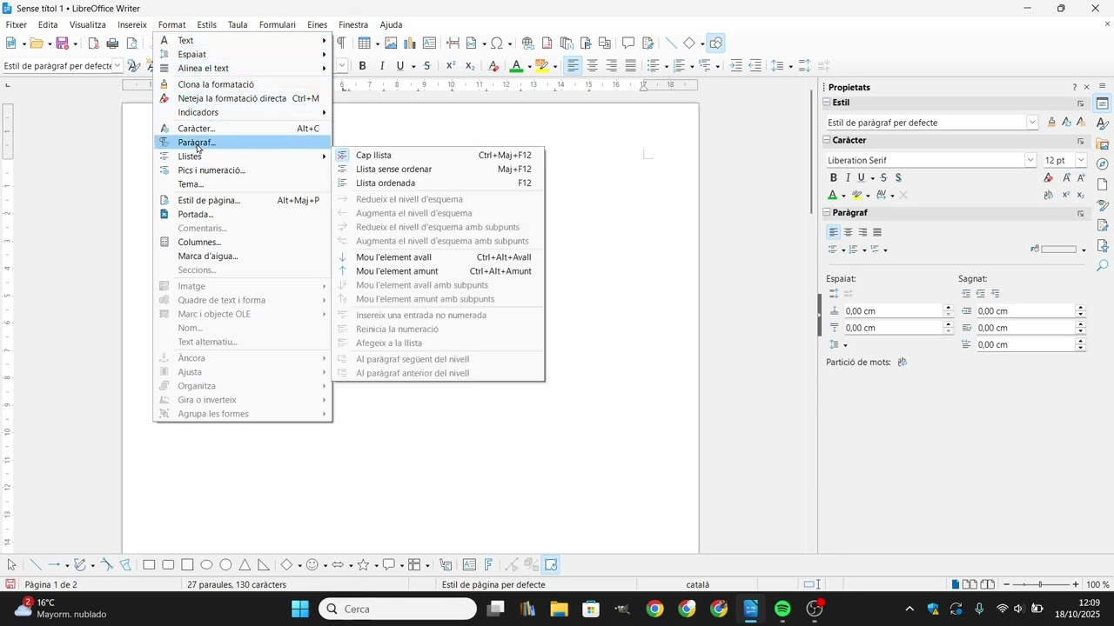Open the Liberation Serif font name dropdown
This screenshot has height=626, width=1114.
click(x=1030, y=160)
